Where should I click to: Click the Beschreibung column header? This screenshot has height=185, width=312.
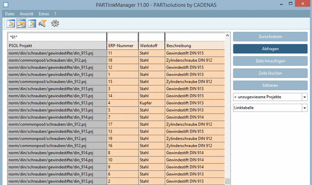[x=195, y=46]
